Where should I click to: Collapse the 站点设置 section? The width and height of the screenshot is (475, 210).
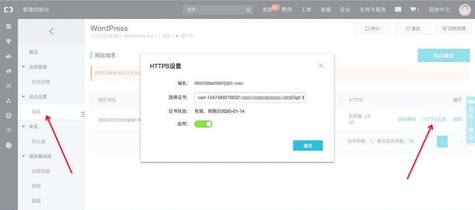coord(23,97)
